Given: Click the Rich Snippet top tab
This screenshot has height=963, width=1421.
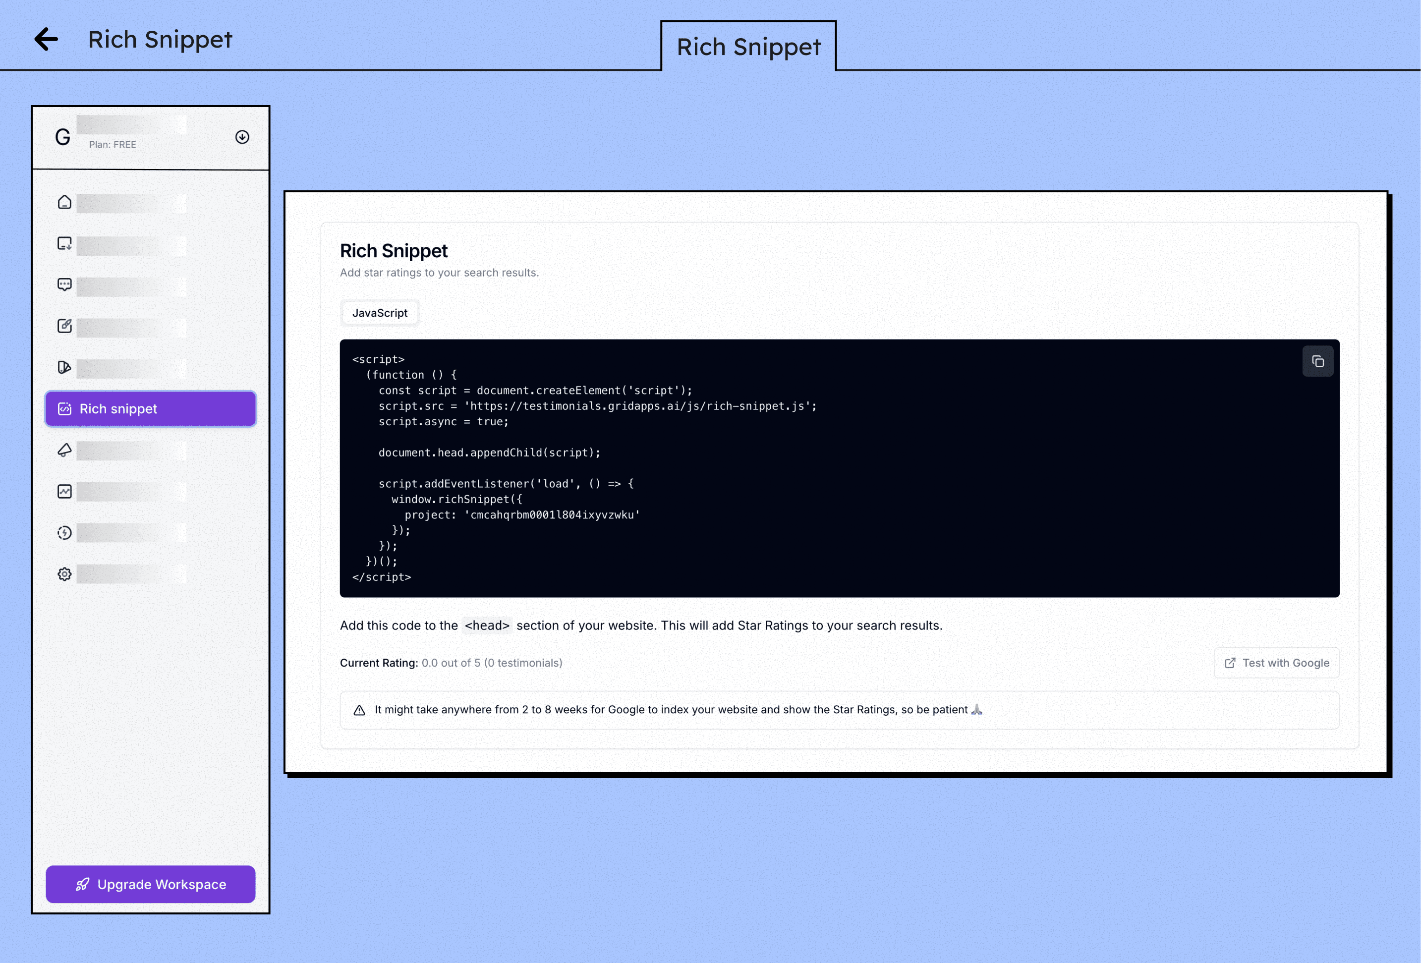Looking at the screenshot, I should pos(748,47).
